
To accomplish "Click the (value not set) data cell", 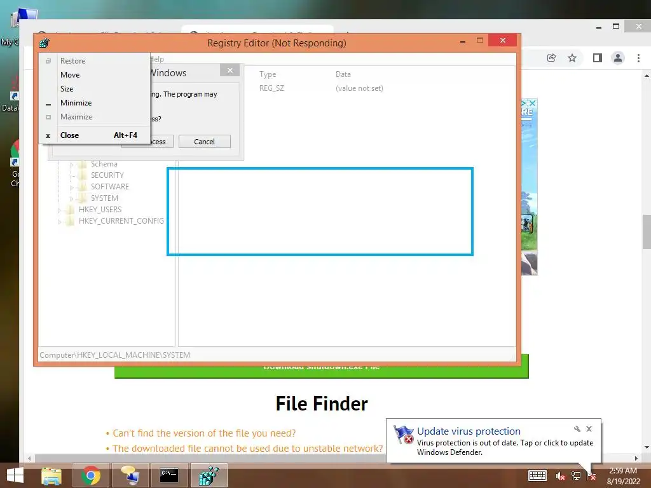I will click(x=360, y=88).
